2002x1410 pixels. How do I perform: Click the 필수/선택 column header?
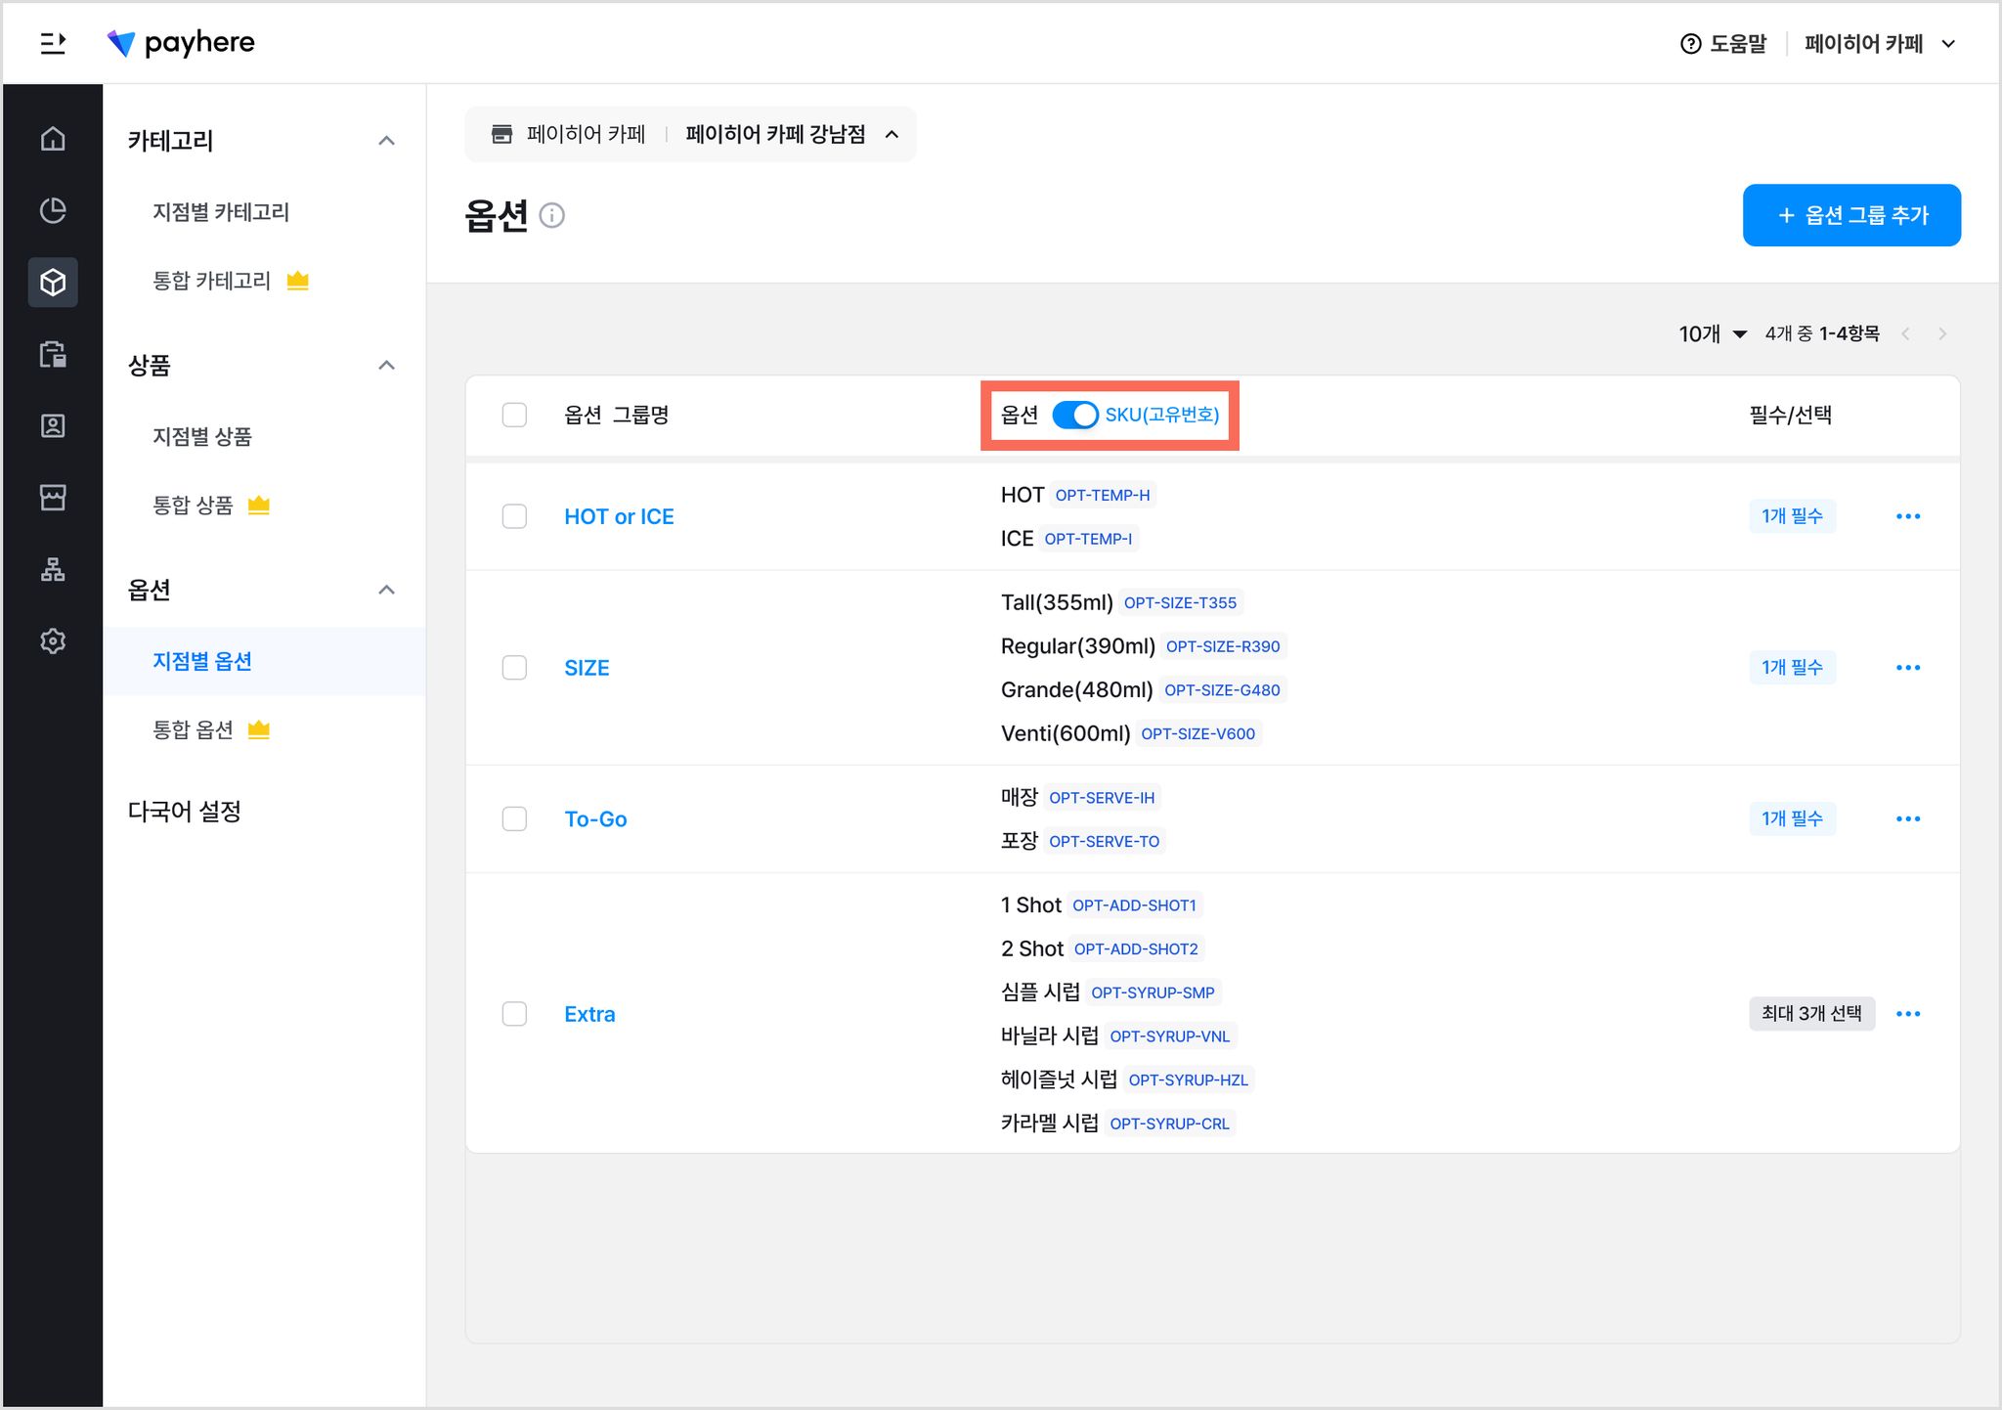pyautogui.click(x=1791, y=415)
